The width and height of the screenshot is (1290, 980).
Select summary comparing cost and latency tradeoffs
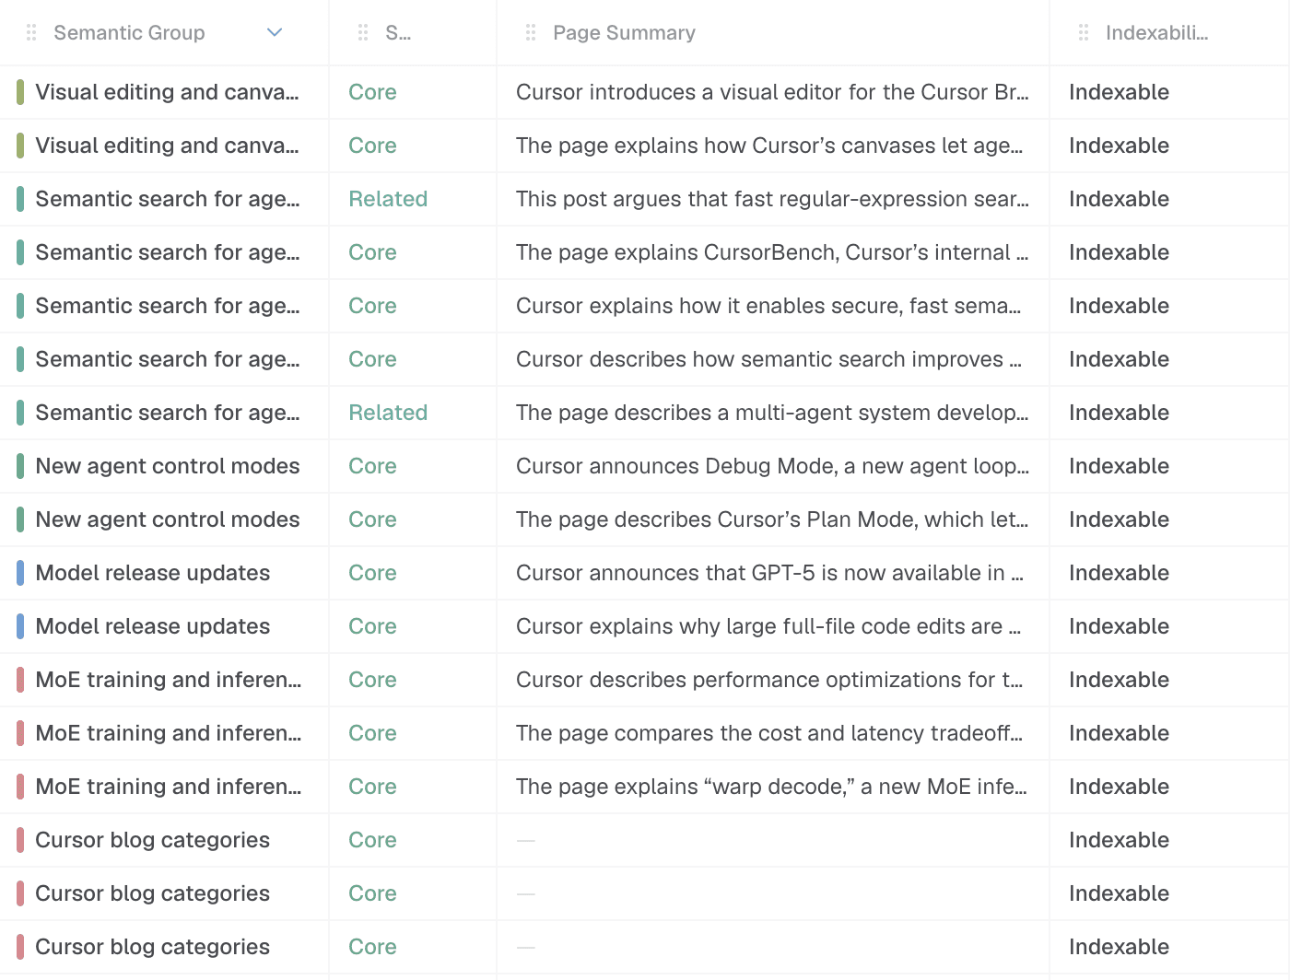coord(769,733)
